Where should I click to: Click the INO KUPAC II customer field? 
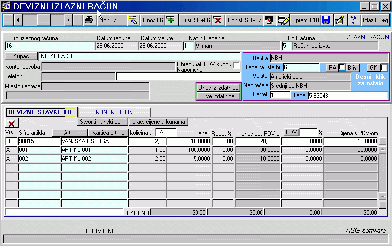(139, 56)
